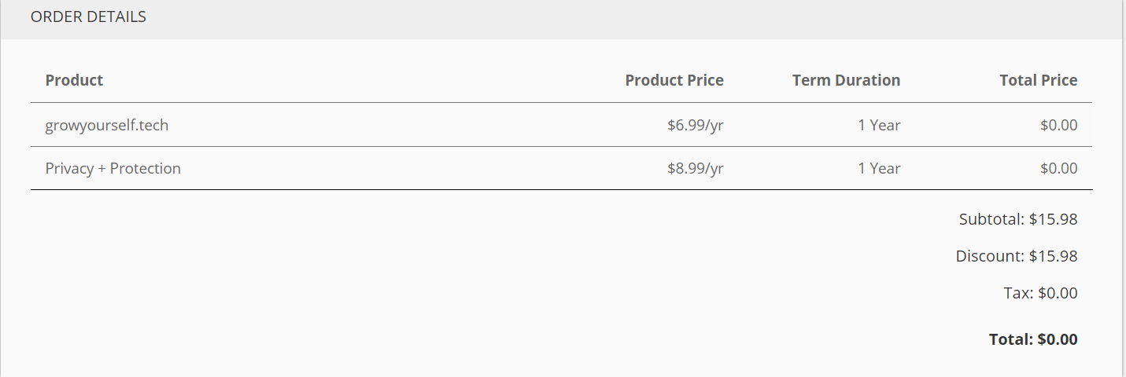Click $0.00 total for Privacy + Protection
The width and height of the screenshot is (1126, 377).
coord(1058,168)
